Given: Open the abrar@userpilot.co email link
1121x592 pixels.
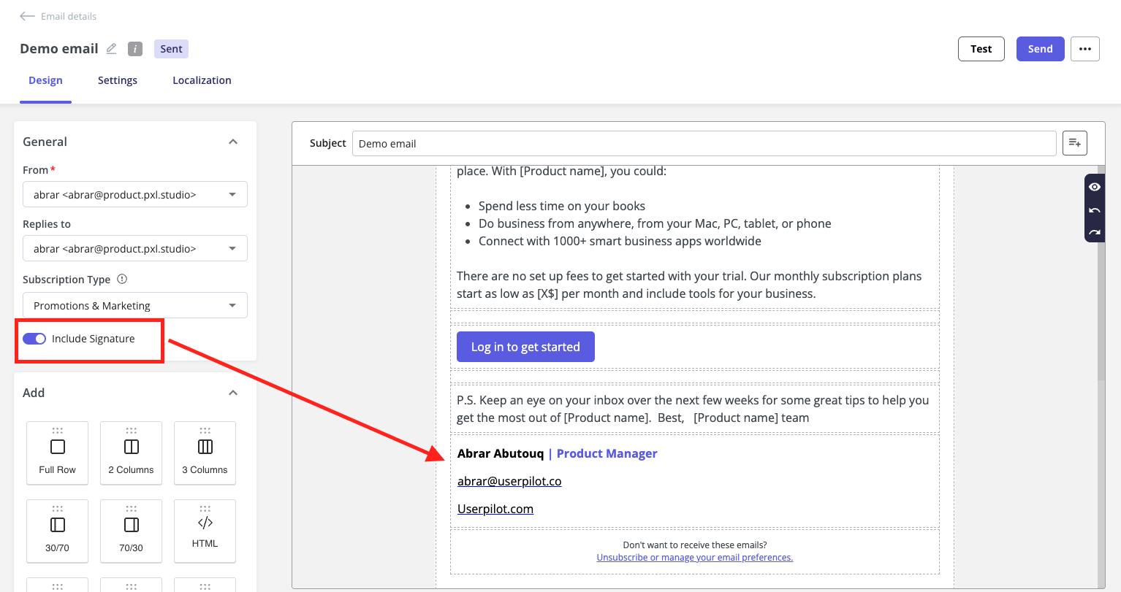Looking at the screenshot, I should 509,481.
